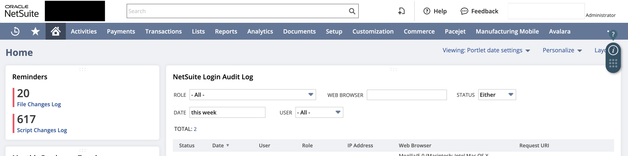
Task: Click the search magnifier icon
Action: 352,11
